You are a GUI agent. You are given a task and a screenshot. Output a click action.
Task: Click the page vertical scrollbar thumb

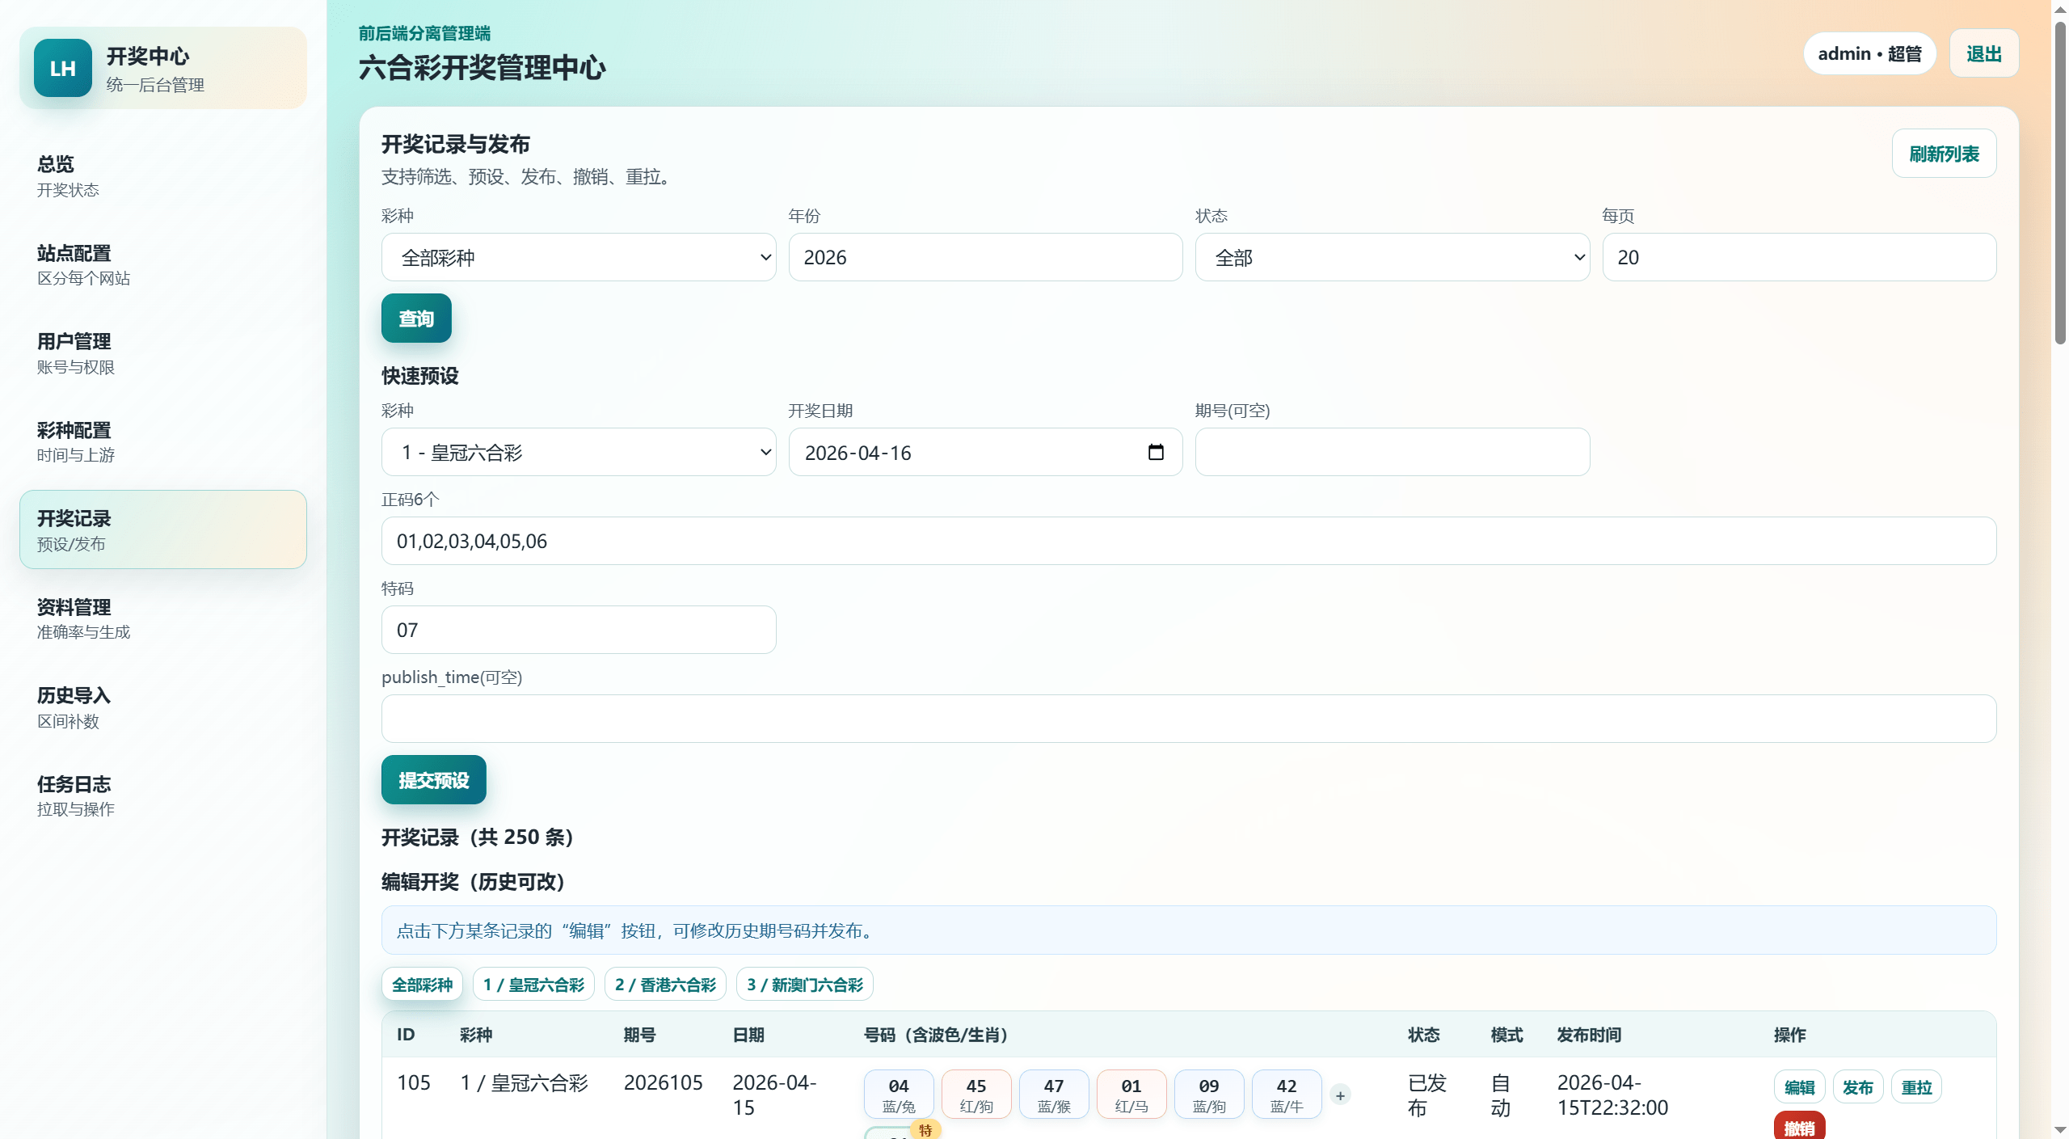(2060, 182)
